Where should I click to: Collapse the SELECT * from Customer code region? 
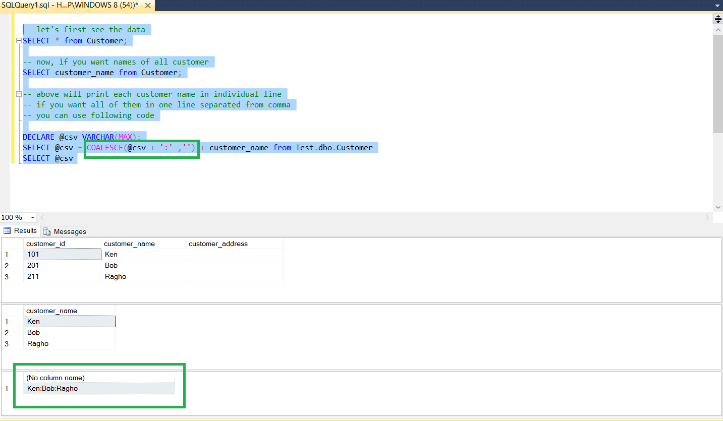click(18, 40)
